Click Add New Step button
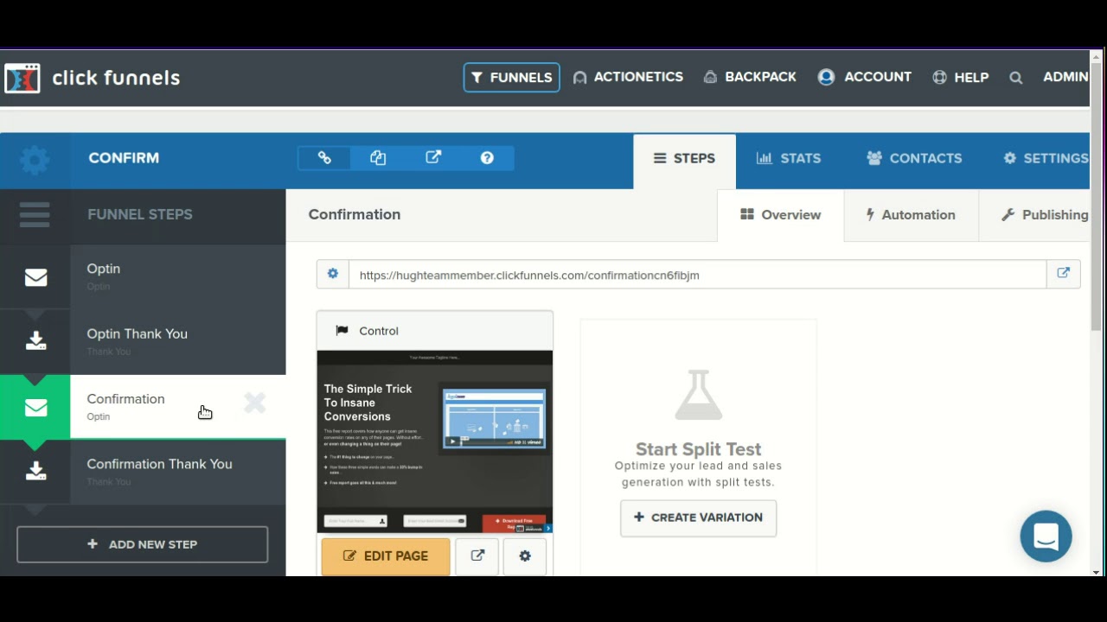Viewport: 1107px width, 622px height. [142, 544]
